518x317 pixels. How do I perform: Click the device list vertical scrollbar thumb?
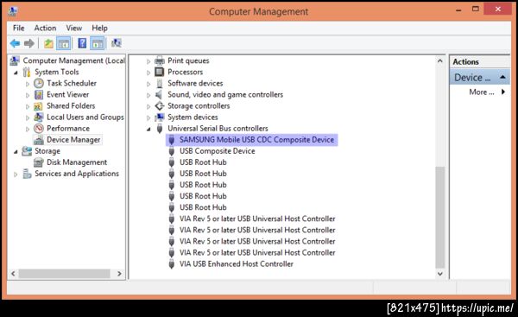click(439, 217)
